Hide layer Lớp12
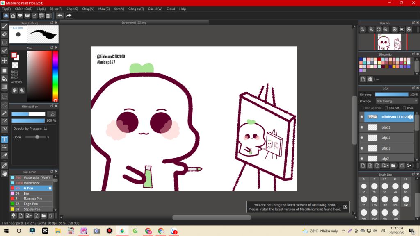This screenshot has width=420, height=236. point(362,127)
